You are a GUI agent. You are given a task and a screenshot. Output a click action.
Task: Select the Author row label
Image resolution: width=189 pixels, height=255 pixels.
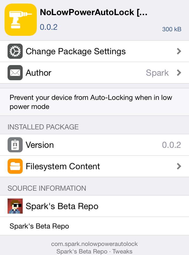coord(39,73)
